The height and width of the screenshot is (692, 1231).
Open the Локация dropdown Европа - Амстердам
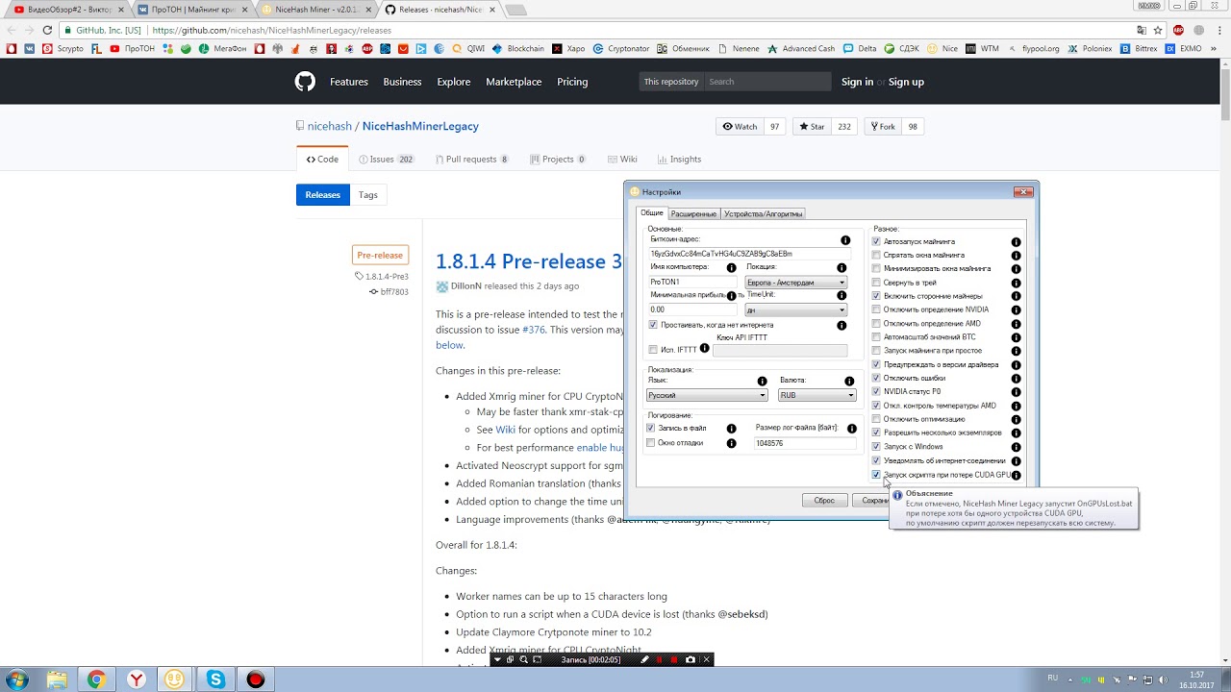coord(795,283)
